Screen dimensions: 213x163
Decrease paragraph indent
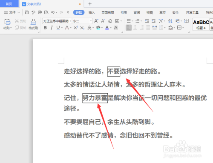click(147, 21)
